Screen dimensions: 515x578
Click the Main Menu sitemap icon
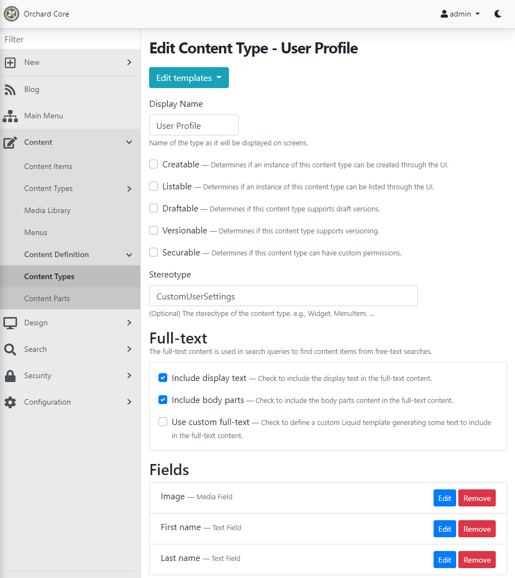[x=10, y=116]
